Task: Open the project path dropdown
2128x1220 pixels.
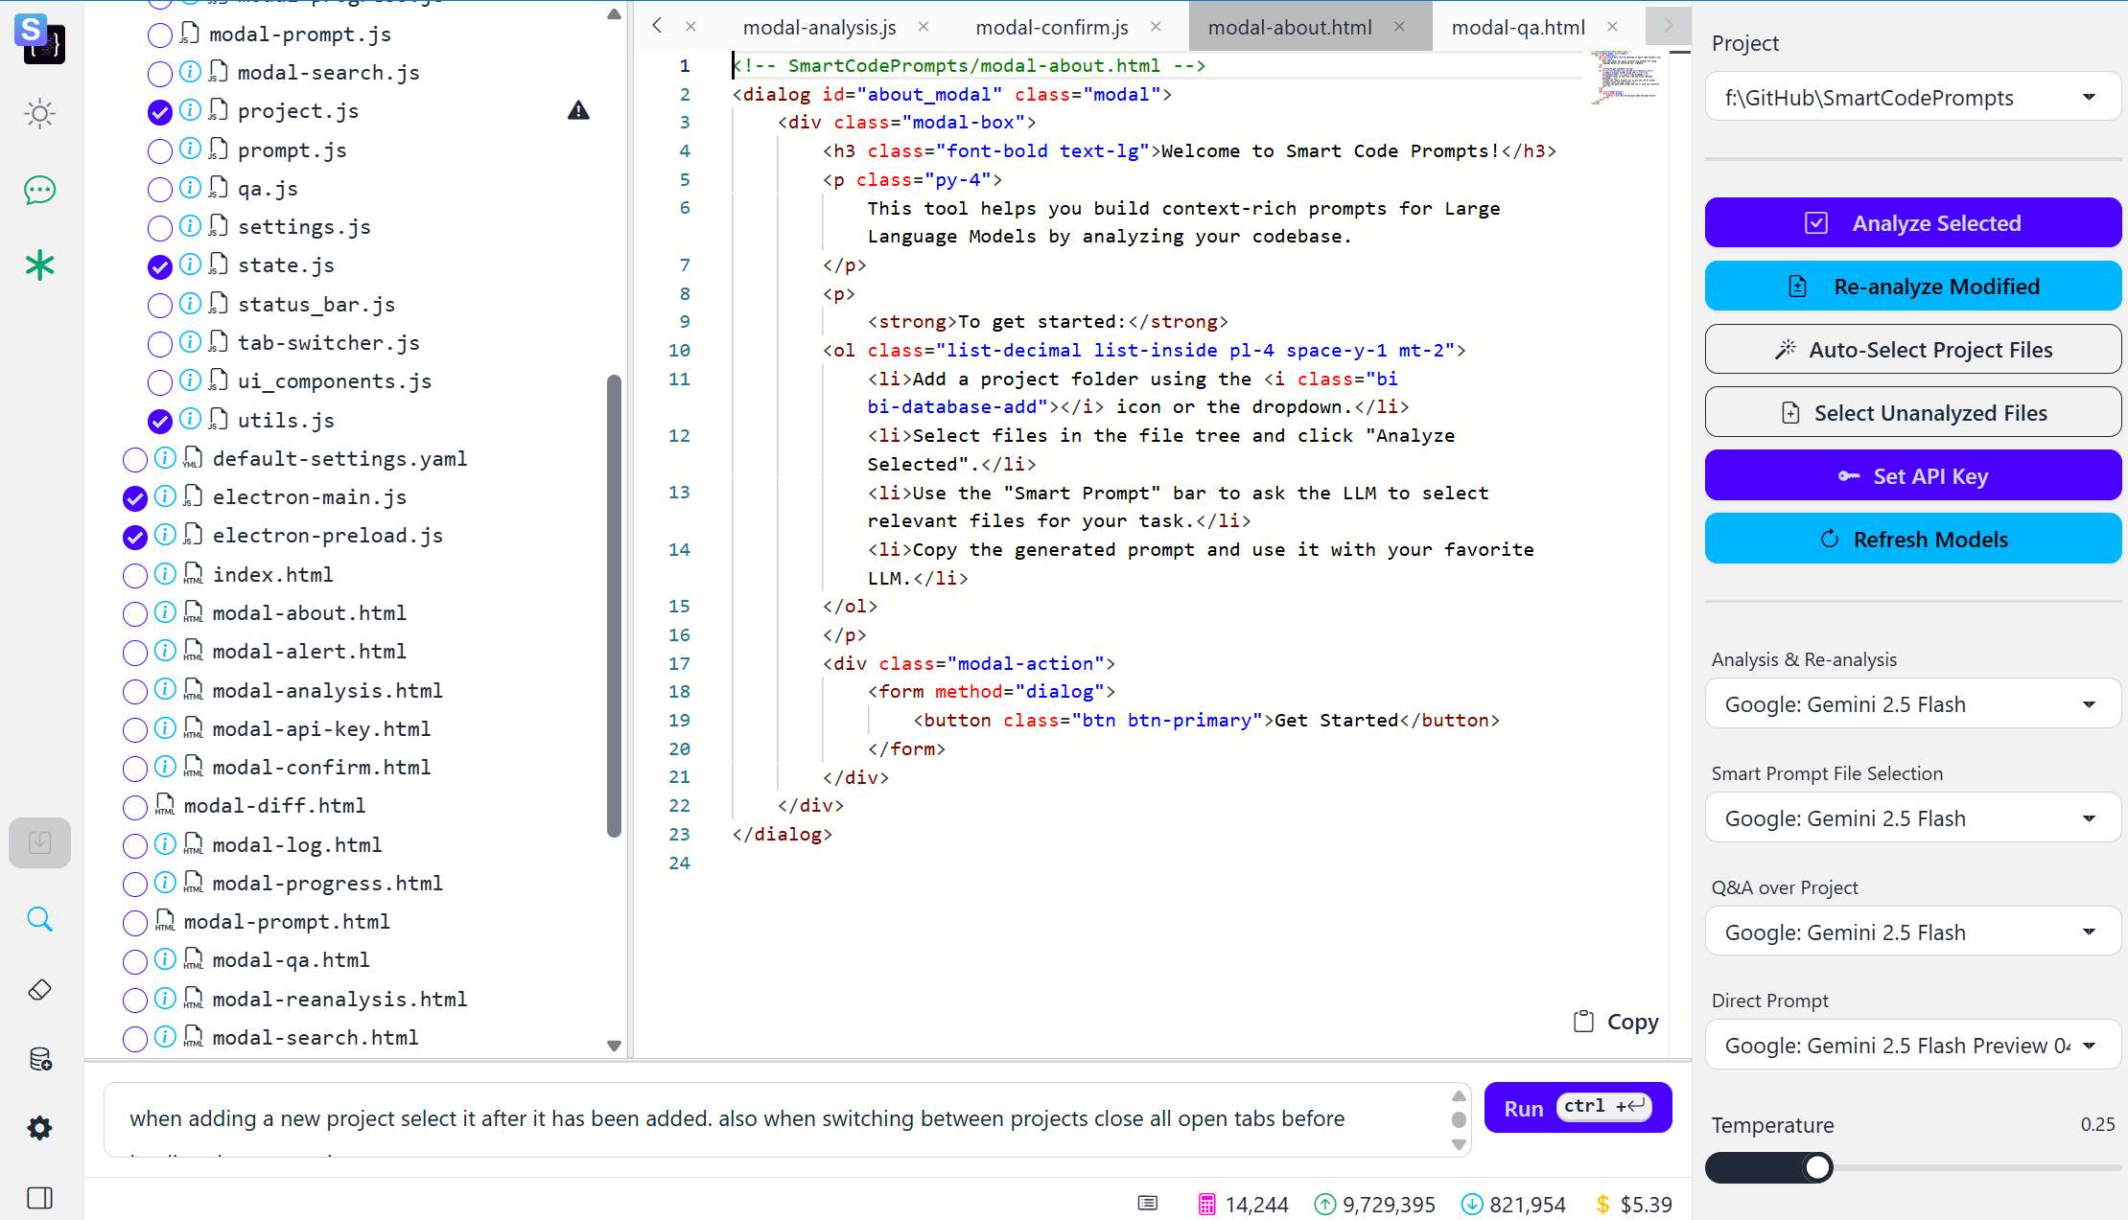Action: tap(1912, 97)
